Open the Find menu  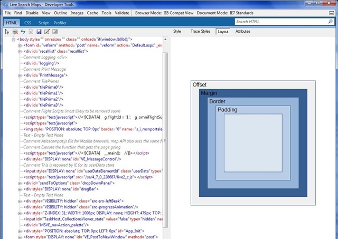click(x=18, y=13)
